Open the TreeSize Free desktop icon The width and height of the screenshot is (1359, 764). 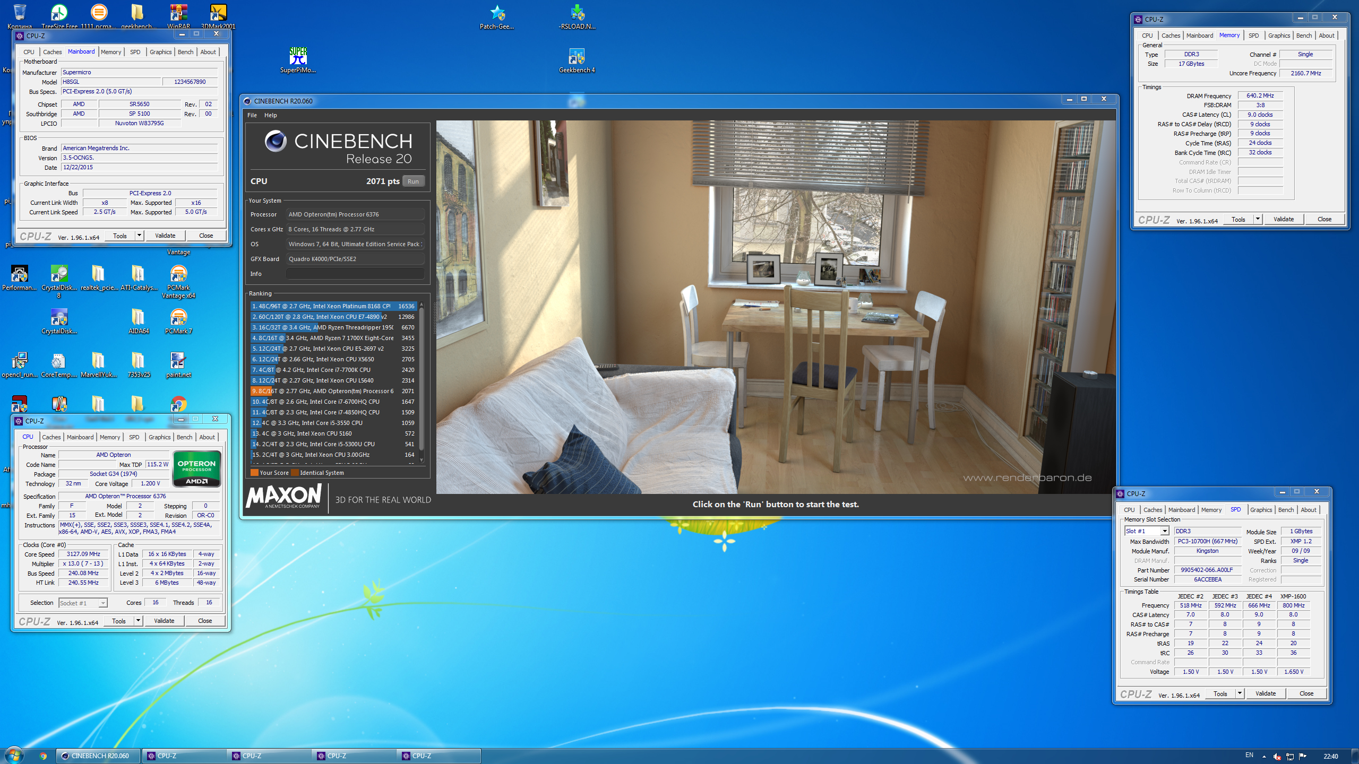click(x=59, y=16)
